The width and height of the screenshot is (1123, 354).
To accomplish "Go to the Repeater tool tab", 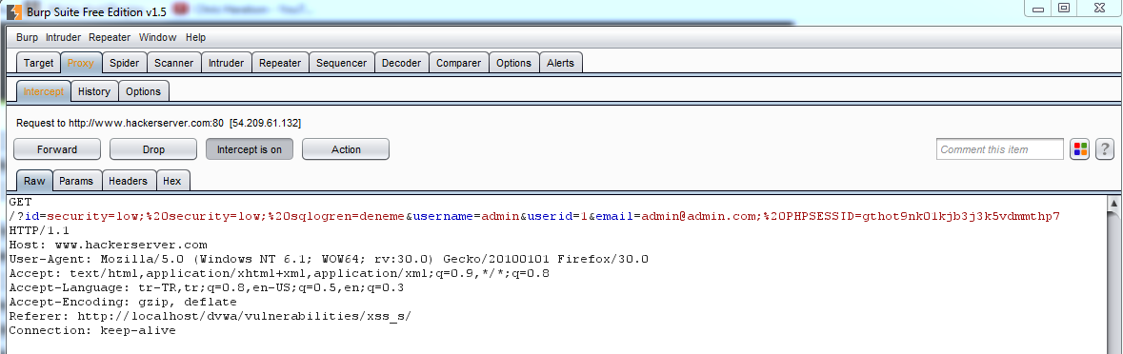I will pyautogui.click(x=280, y=63).
